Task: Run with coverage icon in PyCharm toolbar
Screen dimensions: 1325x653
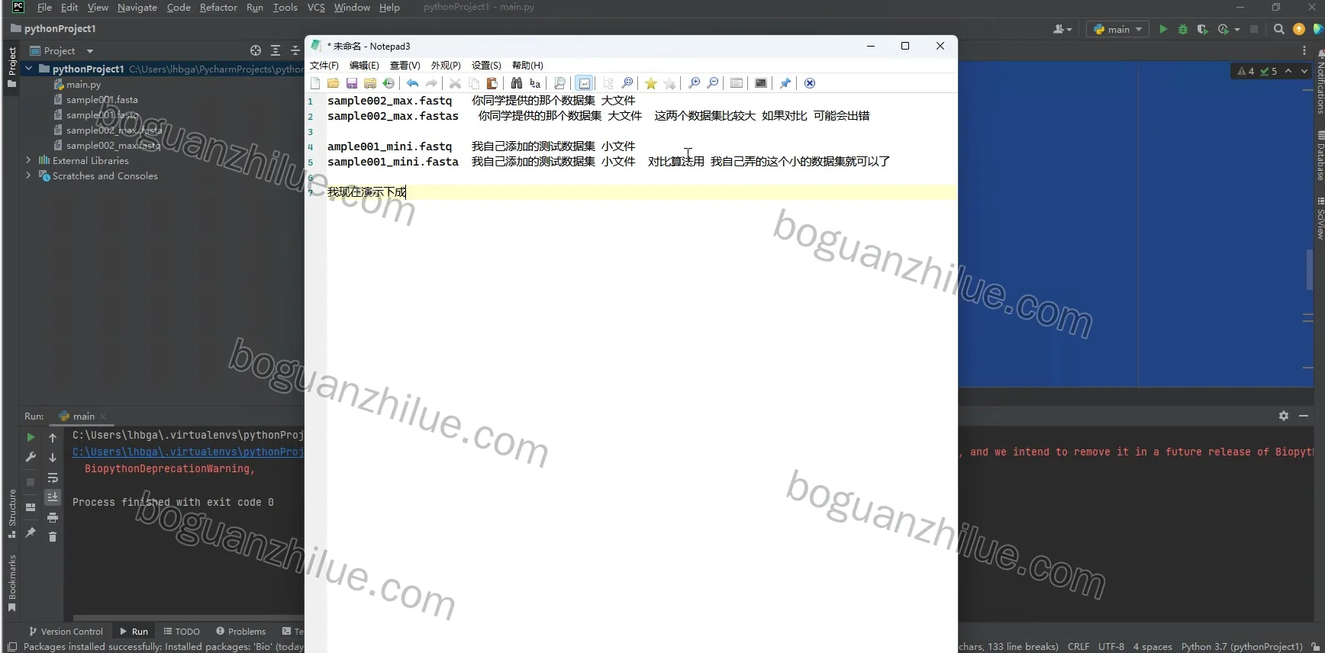Action: point(1203,29)
